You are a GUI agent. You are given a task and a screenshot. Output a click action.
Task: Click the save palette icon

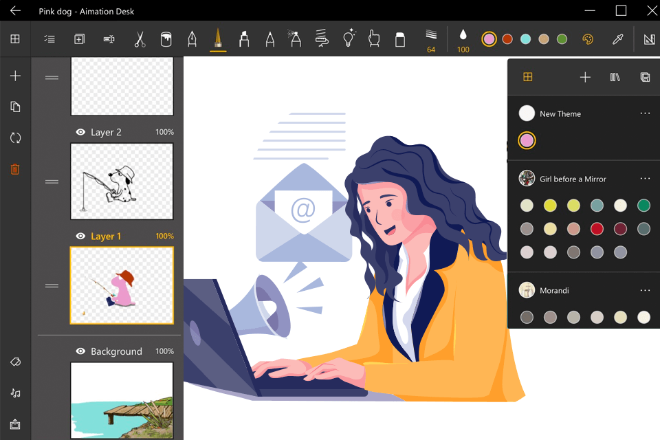pyautogui.click(x=645, y=77)
